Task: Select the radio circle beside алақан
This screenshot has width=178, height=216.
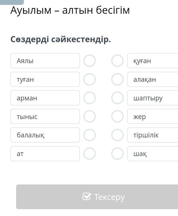Action: [117, 79]
